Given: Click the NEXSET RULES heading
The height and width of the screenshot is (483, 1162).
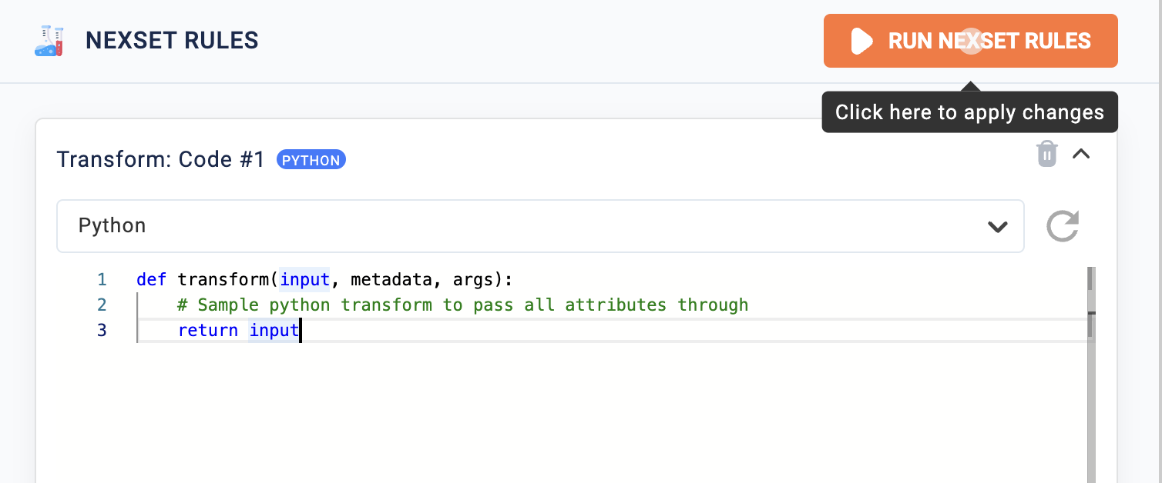Looking at the screenshot, I should pyautogui.click(x=172, y=41).
